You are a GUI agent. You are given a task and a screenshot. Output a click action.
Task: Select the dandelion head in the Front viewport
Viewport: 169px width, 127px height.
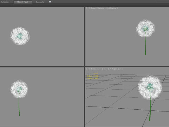click(145, 28)
